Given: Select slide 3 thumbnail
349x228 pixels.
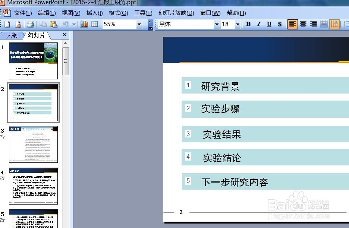Looking at the screenshot, I should tap(33, 144).
